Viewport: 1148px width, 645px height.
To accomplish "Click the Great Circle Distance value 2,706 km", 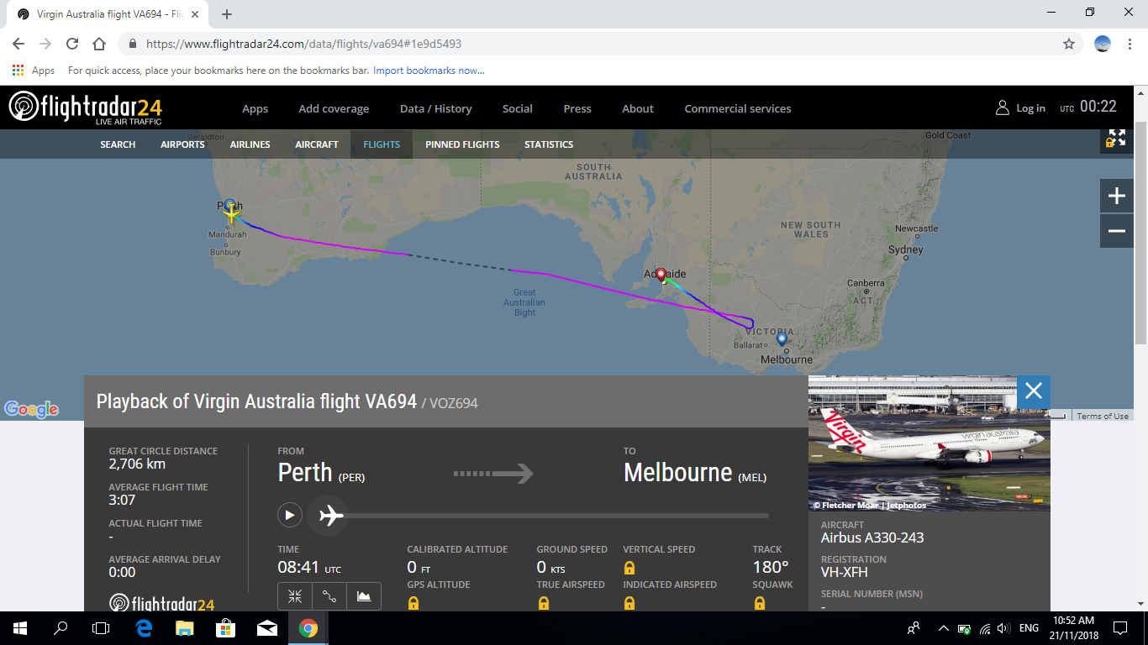I will point(137,464).
